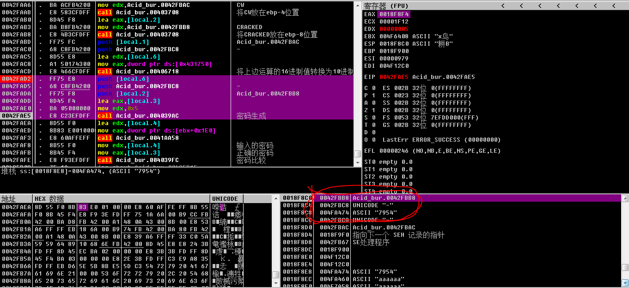The height and width of the screenshot is (288, 629).
Task: Select the ST2 empty 0.0 FPU register
Action: click(388, 177)
